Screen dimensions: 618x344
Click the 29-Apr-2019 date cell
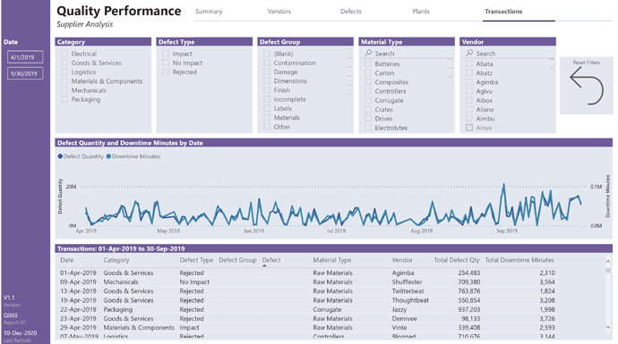[x=78, y=328]
